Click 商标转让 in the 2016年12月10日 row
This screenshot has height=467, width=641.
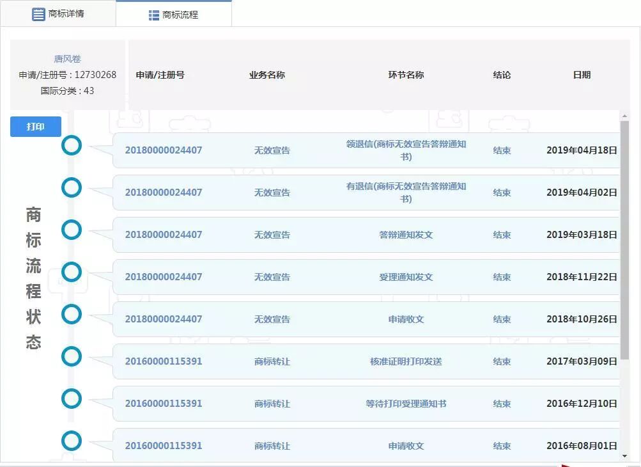(272, 404)
